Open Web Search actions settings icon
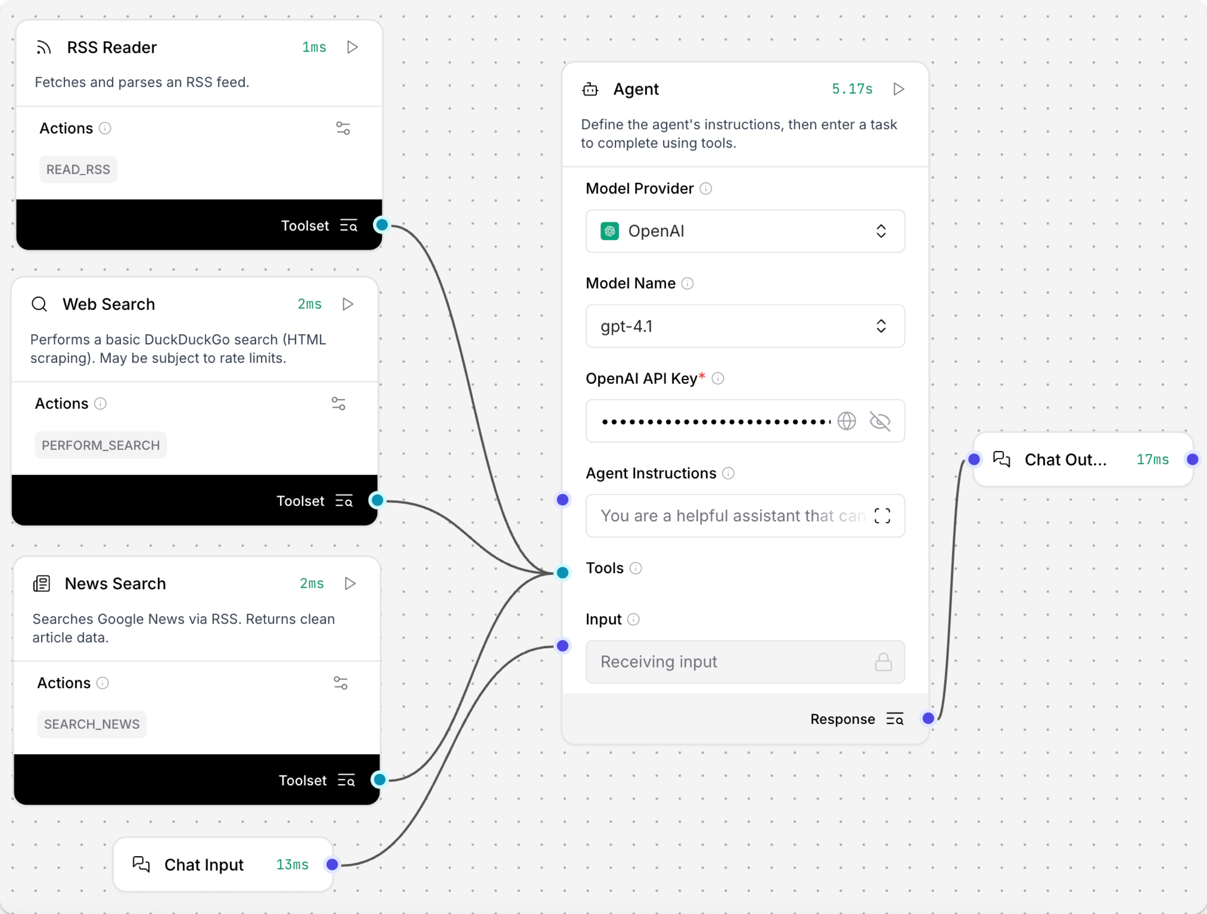The width and height of the screenshot is (1207, 914). pos(338,404)
